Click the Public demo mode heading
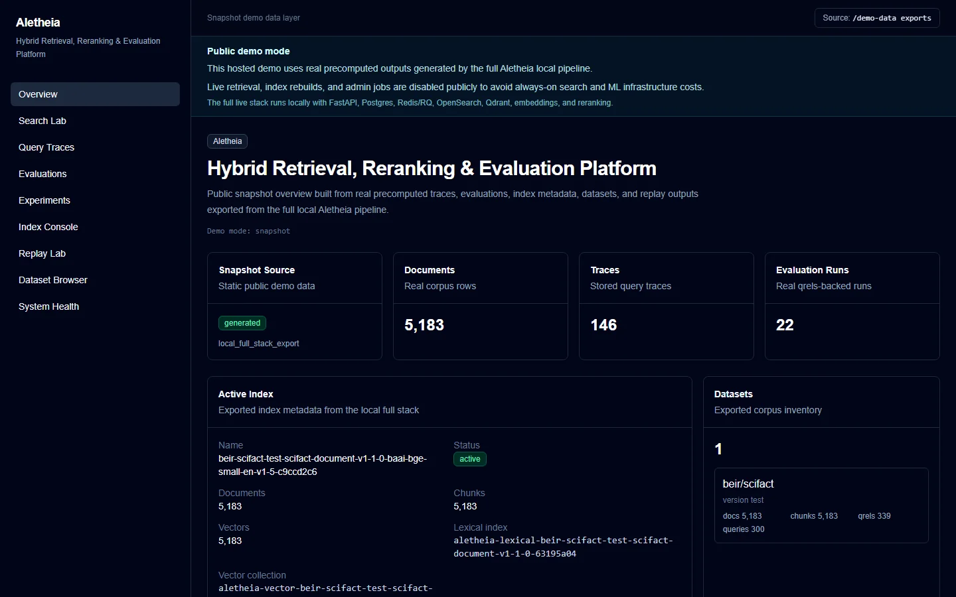Viewport: 956px width, 597px height. pos(248,51)
